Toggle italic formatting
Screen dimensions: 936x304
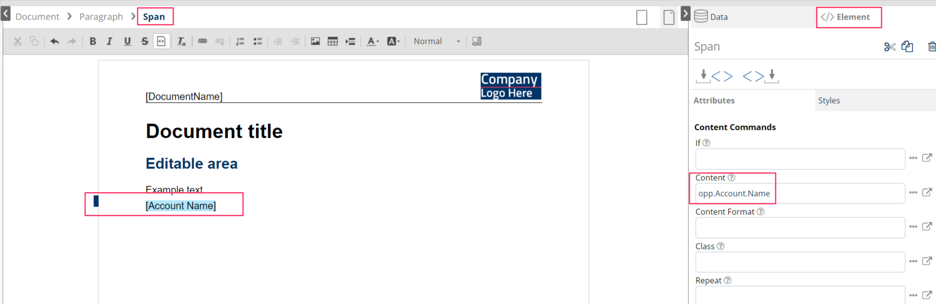click(109, 42)
